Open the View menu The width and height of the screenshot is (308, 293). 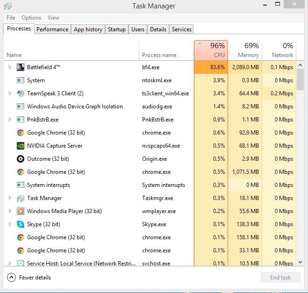[53, 18]
